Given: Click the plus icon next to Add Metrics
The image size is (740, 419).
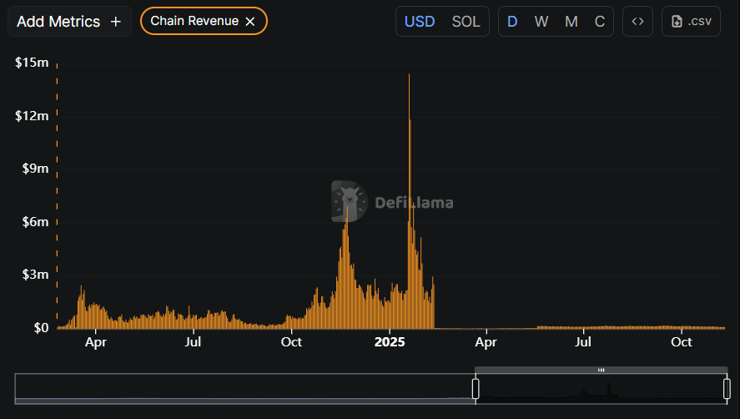Looking at the screenshot, I should [x=116, y=22].
